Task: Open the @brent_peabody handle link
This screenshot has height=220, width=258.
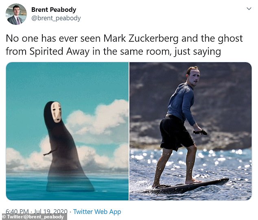Action: click(56, 18)
